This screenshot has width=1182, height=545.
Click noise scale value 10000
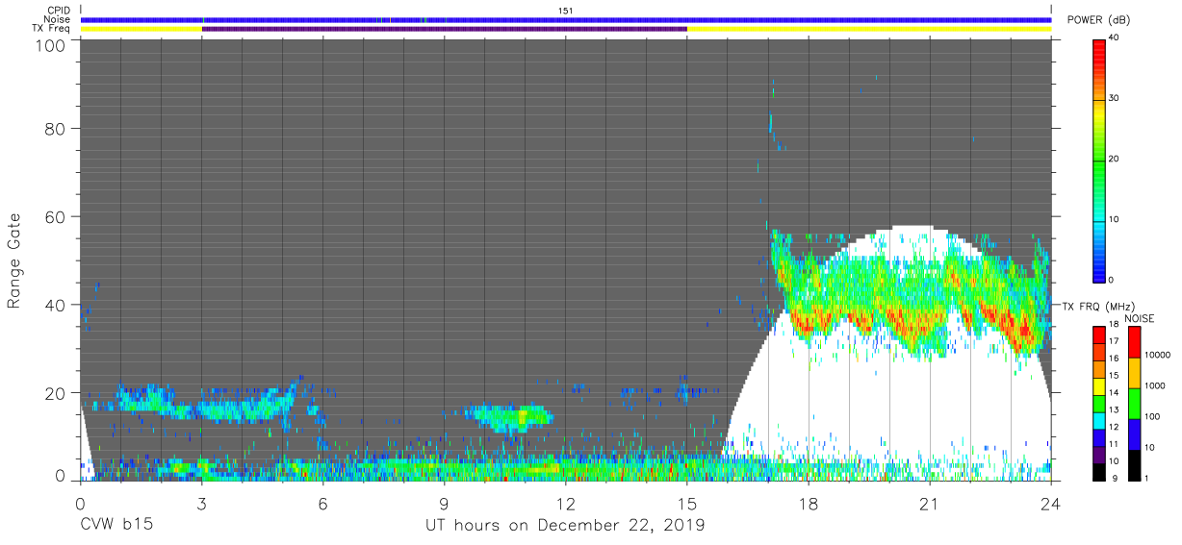pyautogui.click(x=1158, y=355)
